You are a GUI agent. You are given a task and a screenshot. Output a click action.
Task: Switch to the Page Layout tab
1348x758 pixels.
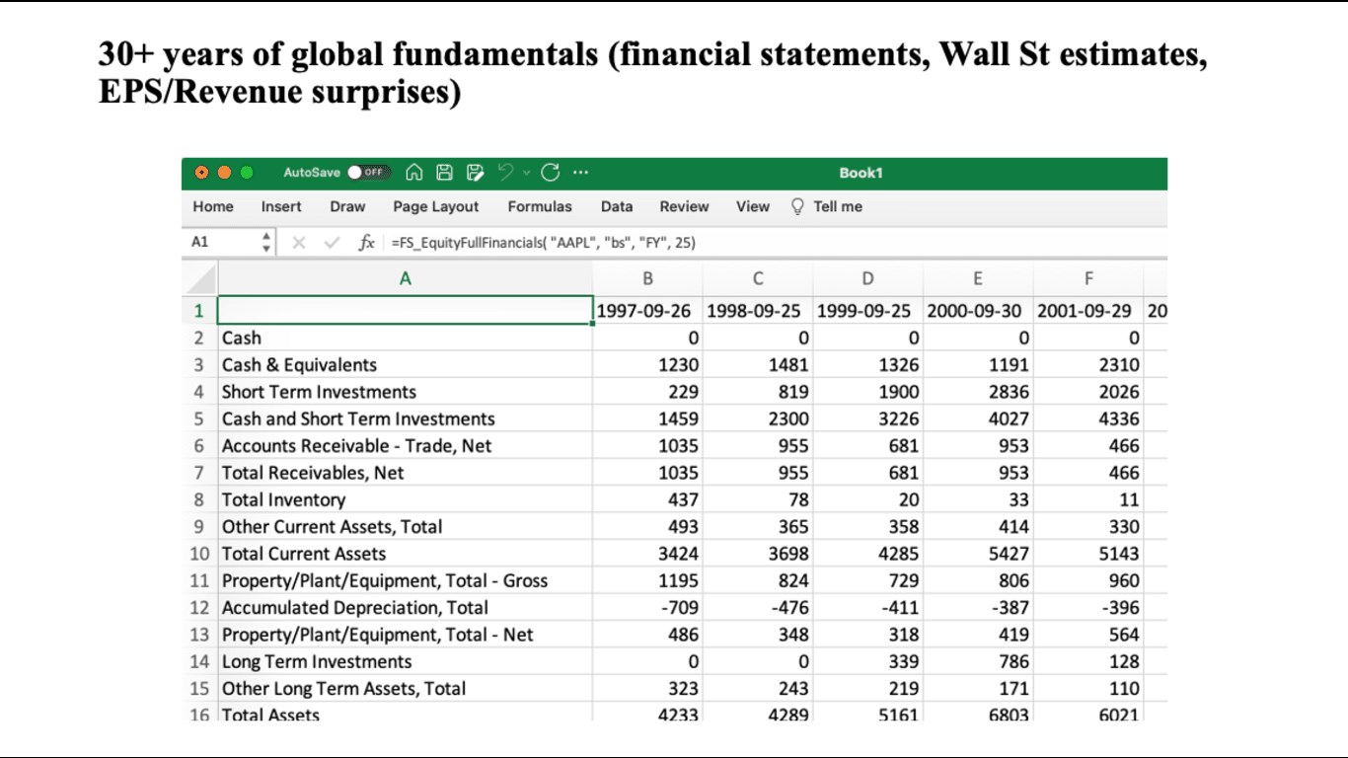click(x=435, y=206)
